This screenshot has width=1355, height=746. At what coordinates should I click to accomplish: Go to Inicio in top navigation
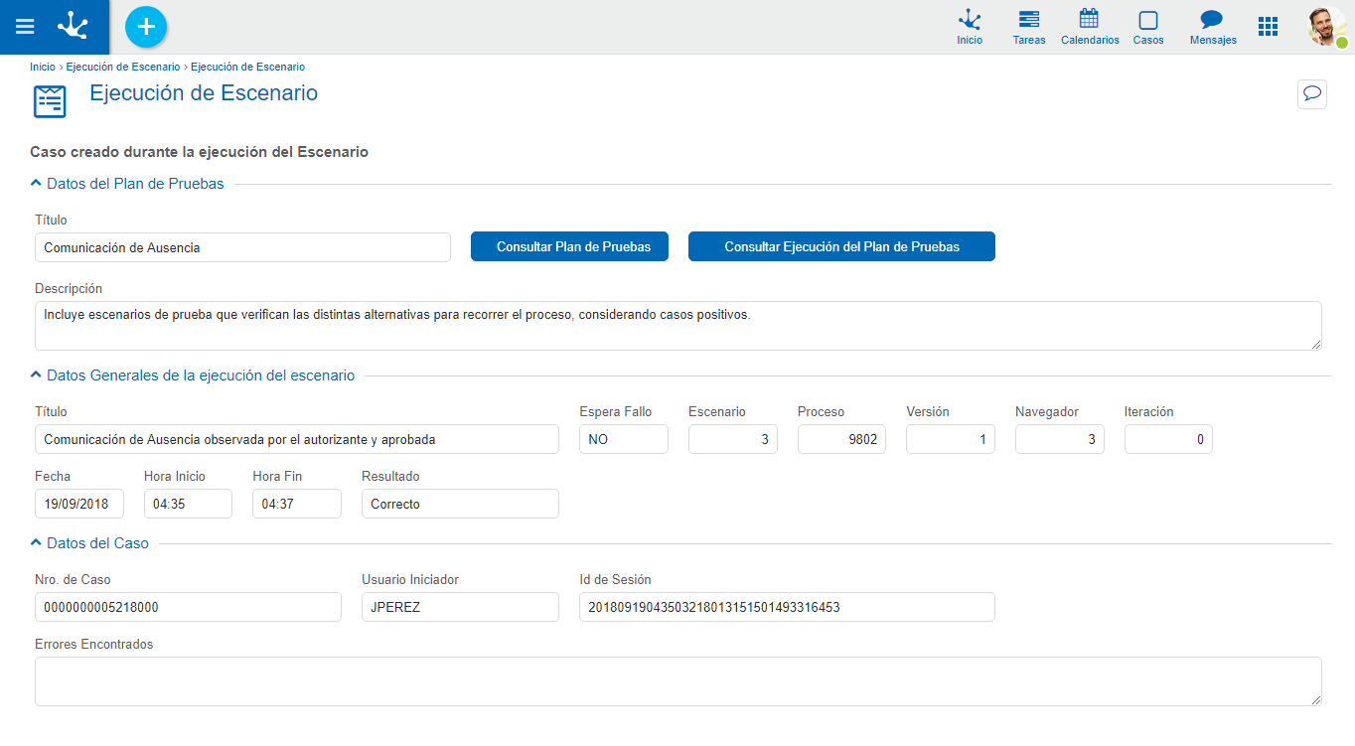click(x=970, y=27)
